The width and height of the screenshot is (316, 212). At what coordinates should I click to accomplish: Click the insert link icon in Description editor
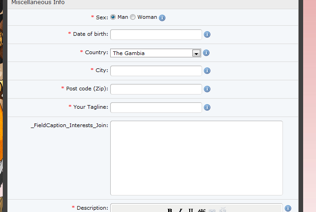click(212, 211)
